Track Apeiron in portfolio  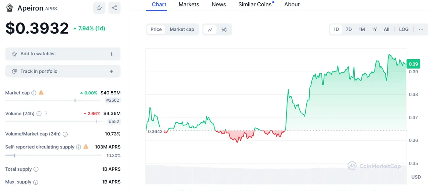[x=63, y=71]
